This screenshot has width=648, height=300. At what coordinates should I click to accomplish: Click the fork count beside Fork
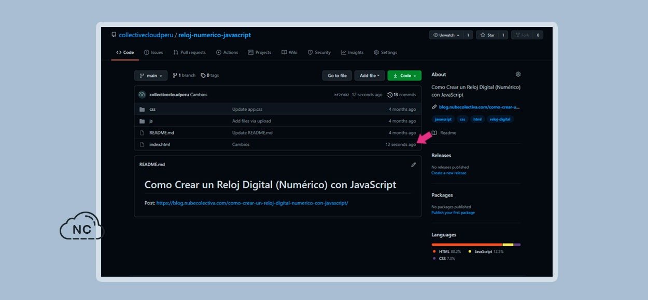click(538, 35)
